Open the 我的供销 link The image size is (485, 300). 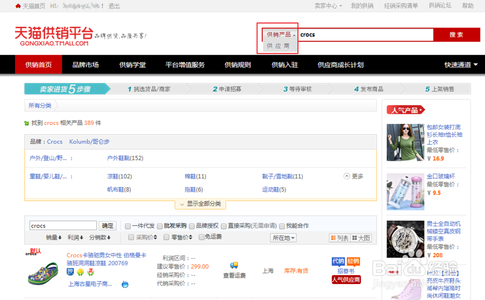[362, 6]
